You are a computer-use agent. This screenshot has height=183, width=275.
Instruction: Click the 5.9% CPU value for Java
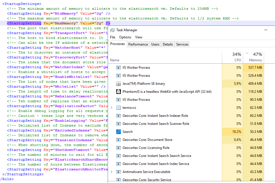tap(237, 84)
